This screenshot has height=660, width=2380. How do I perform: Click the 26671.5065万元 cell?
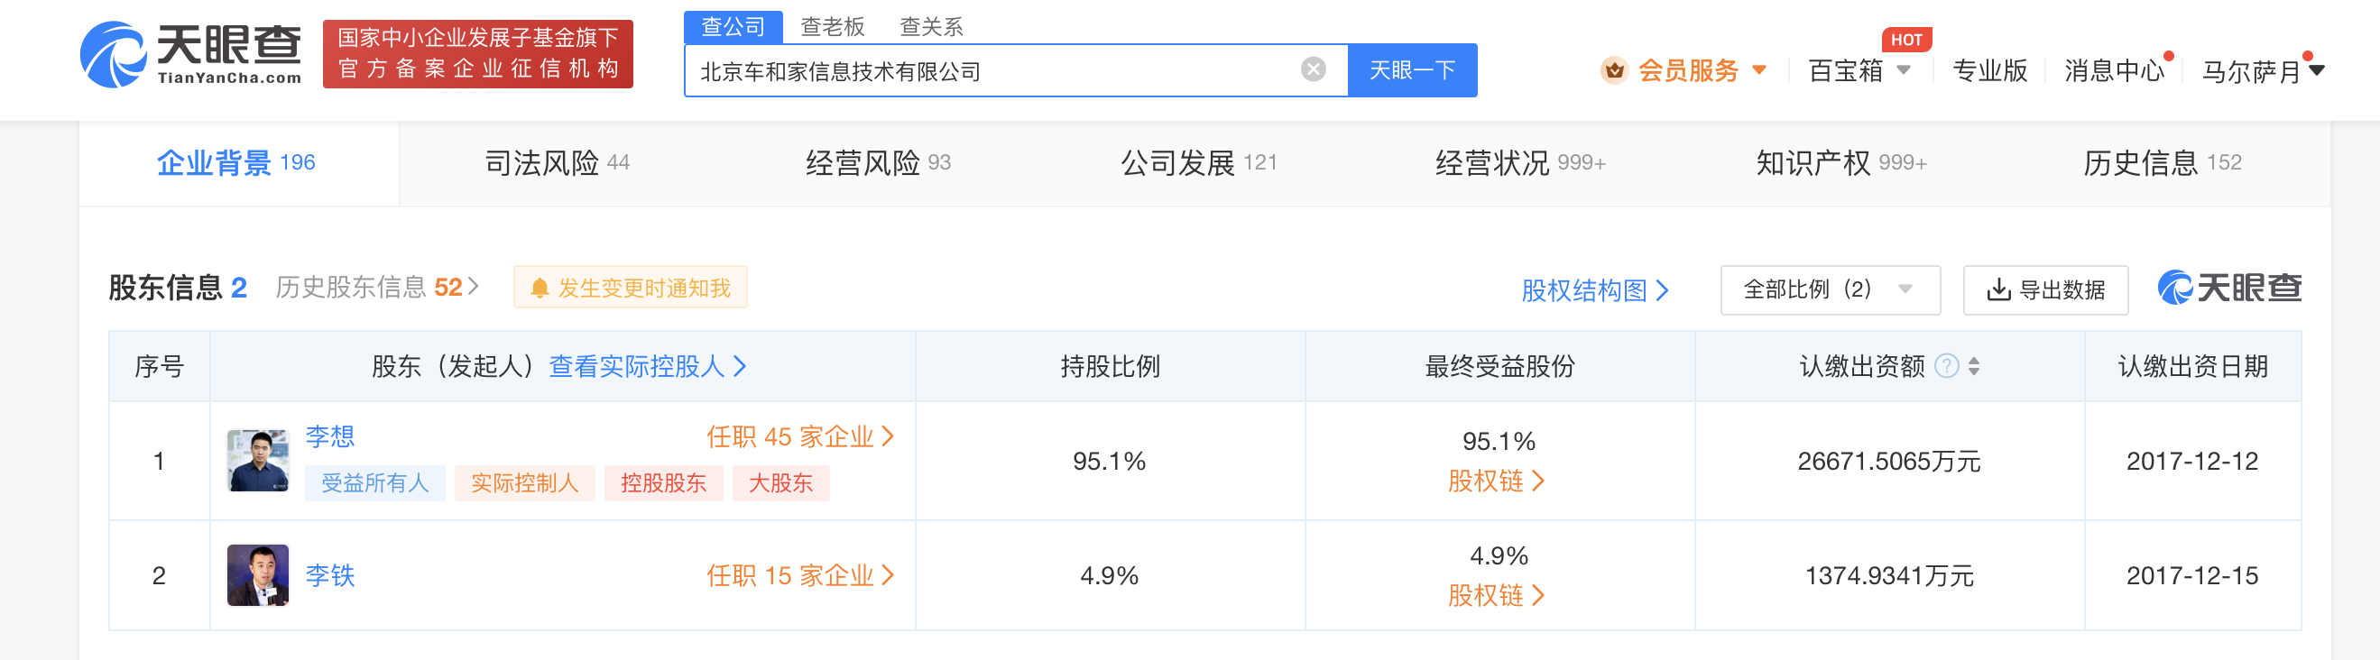pos(1888,462)
